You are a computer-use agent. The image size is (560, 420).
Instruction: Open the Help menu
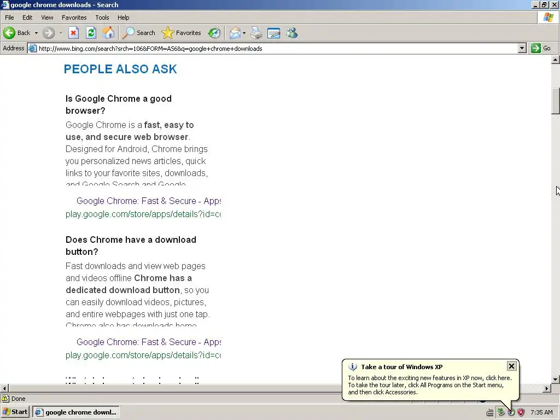(x=123, y=17)
